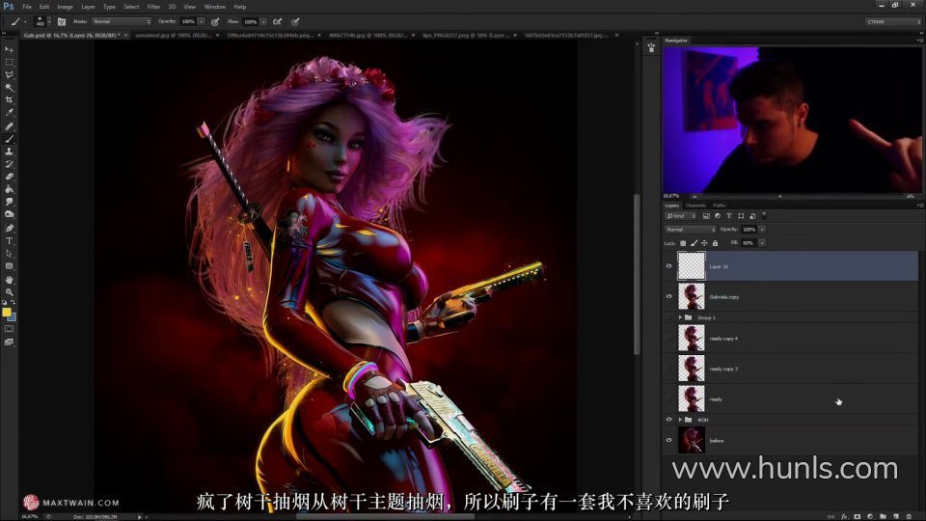The image size is (926, 521).
Task: Select the Smudge tool
Action: pyautogui.click(x=9, y=202)
